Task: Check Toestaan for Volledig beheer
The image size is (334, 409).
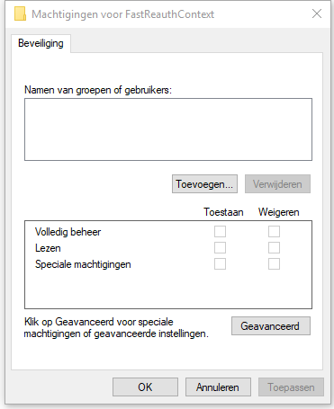Action: click(220, 232)
